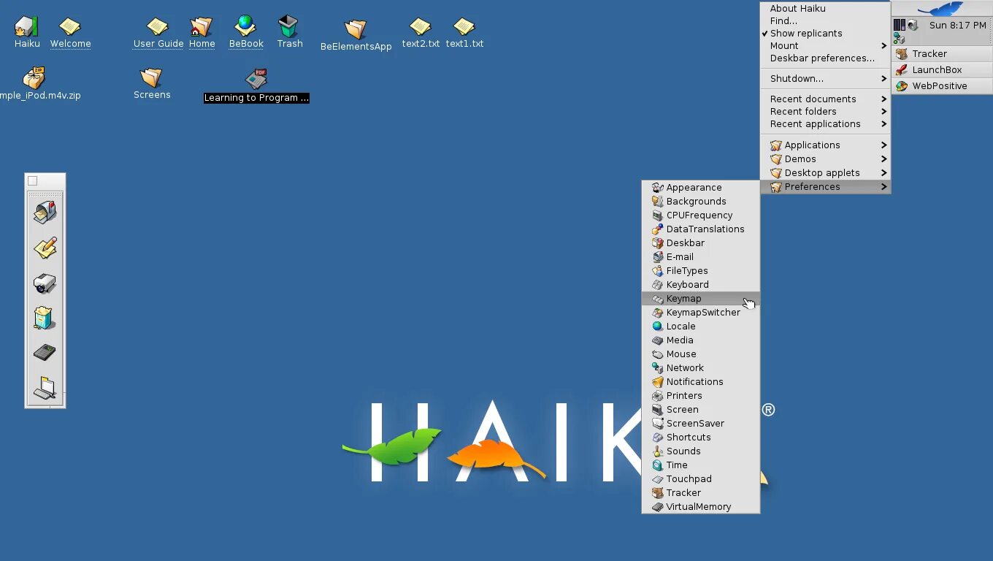The image size is (993, 561).
Task: Click the speaker volume tray icon
Action: tap(912, 25)
